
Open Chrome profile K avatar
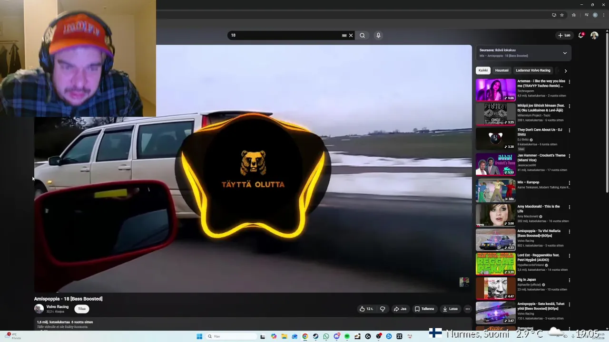595,15
